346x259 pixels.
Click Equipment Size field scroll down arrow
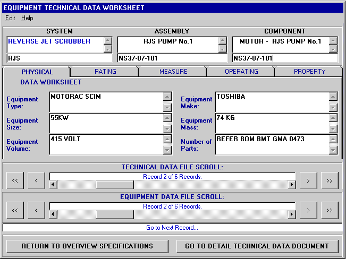pos(167,129)
